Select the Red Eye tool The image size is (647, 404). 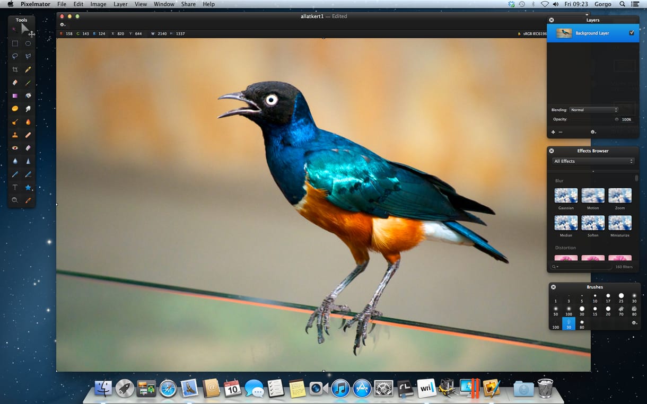(15, 148)
